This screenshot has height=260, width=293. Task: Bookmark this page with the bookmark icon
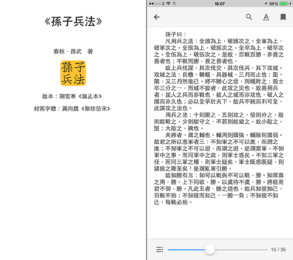(283, 17)
